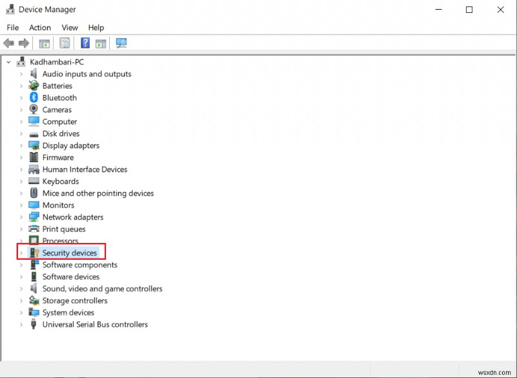Select the Software devices category
The width and height of the screenshot is (517, 378).
click(x=71, y=277)
